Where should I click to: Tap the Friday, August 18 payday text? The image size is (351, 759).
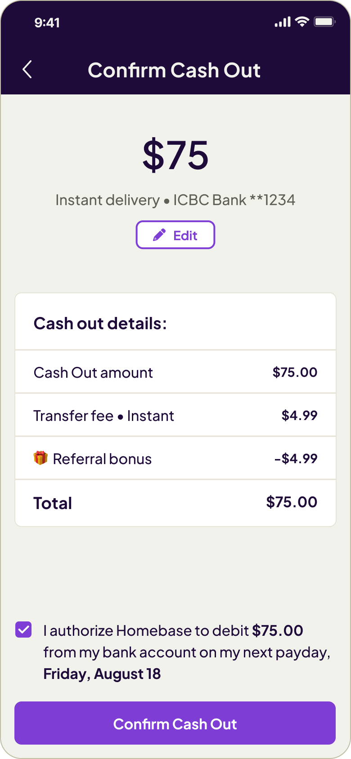coord(102,674)
